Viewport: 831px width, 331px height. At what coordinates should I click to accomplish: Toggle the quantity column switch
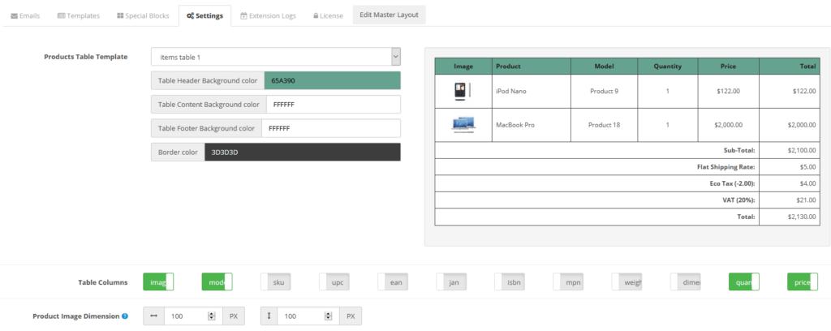[x=743, y=282]
